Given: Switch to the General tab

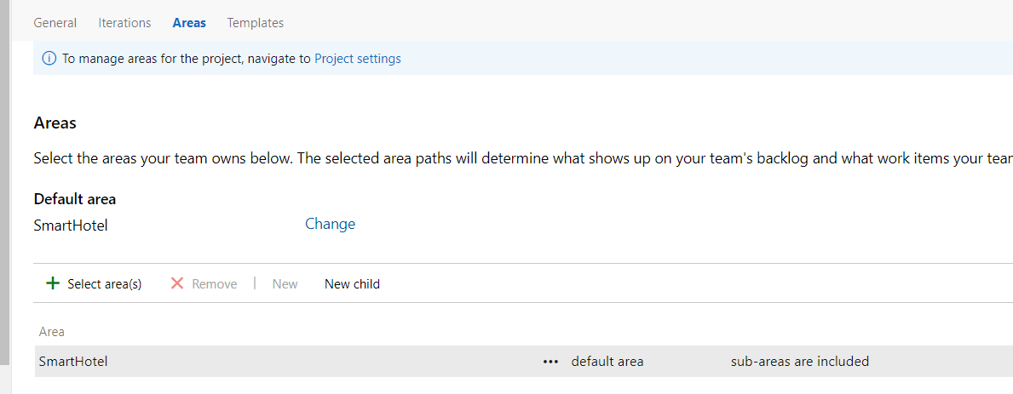Looking at the screenshot, I should pyautogui.click(x=55, y=23).
